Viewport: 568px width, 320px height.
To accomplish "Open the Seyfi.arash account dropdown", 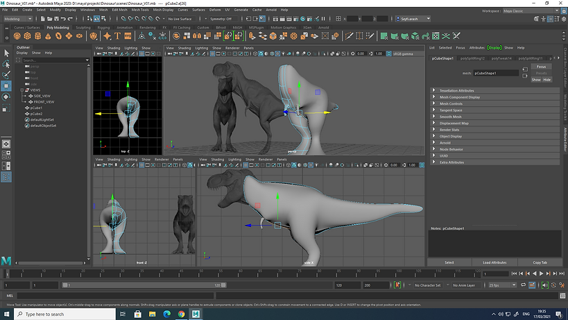I will tap(413, 19).
